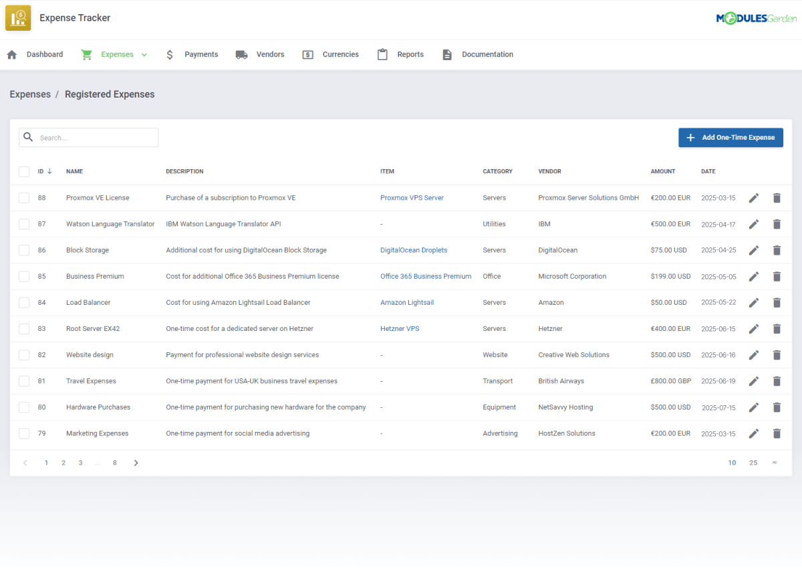Go to page 3 of expenses
Viewport: 802px width, 575px height.
pos(80,463)
